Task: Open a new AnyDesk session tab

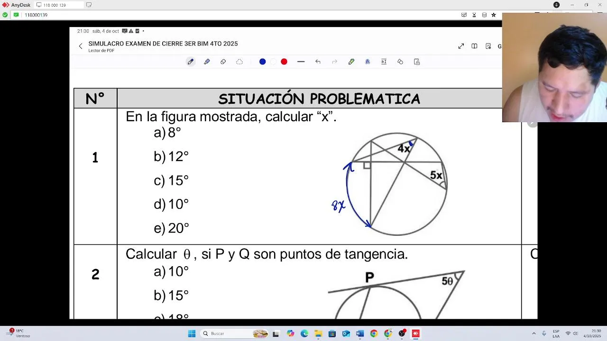Action: pos(89,5)
